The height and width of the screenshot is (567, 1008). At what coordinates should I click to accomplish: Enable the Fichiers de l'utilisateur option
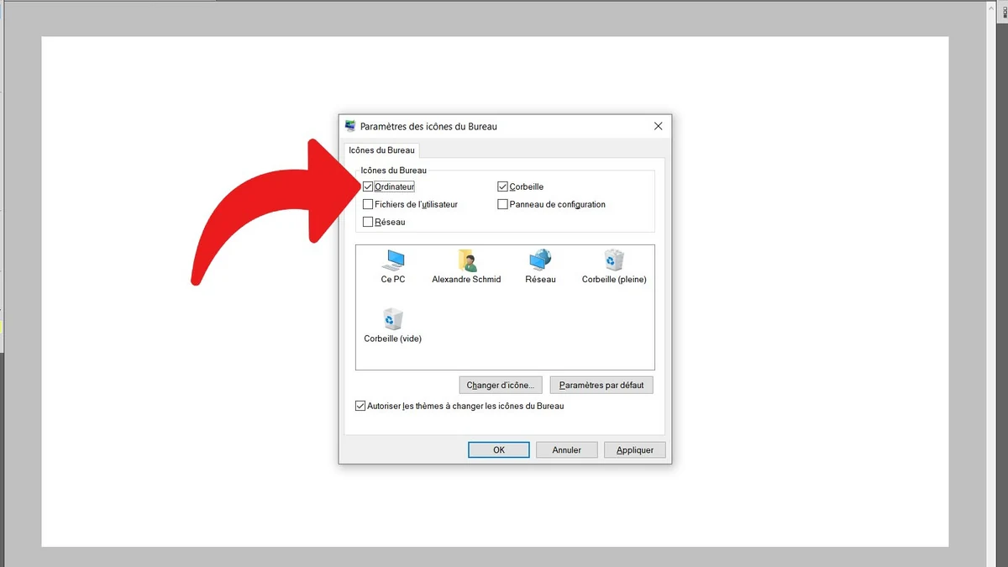click(x=367, y=203)
